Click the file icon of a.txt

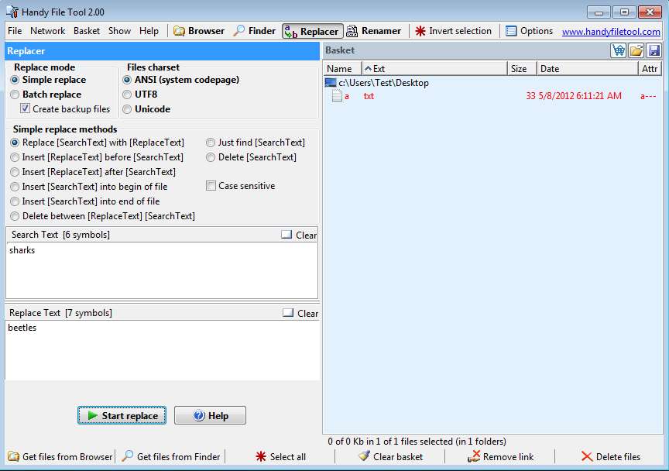[337, 96]
